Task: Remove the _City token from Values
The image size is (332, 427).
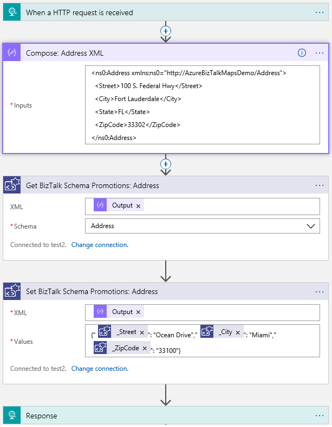Action: pos(238,332)
